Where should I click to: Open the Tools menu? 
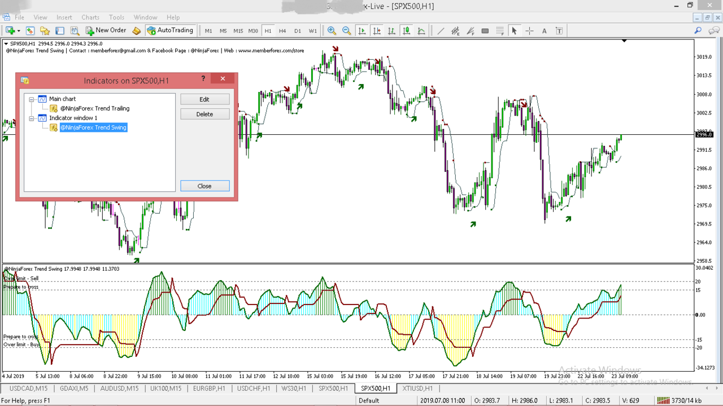coord(116,17)
